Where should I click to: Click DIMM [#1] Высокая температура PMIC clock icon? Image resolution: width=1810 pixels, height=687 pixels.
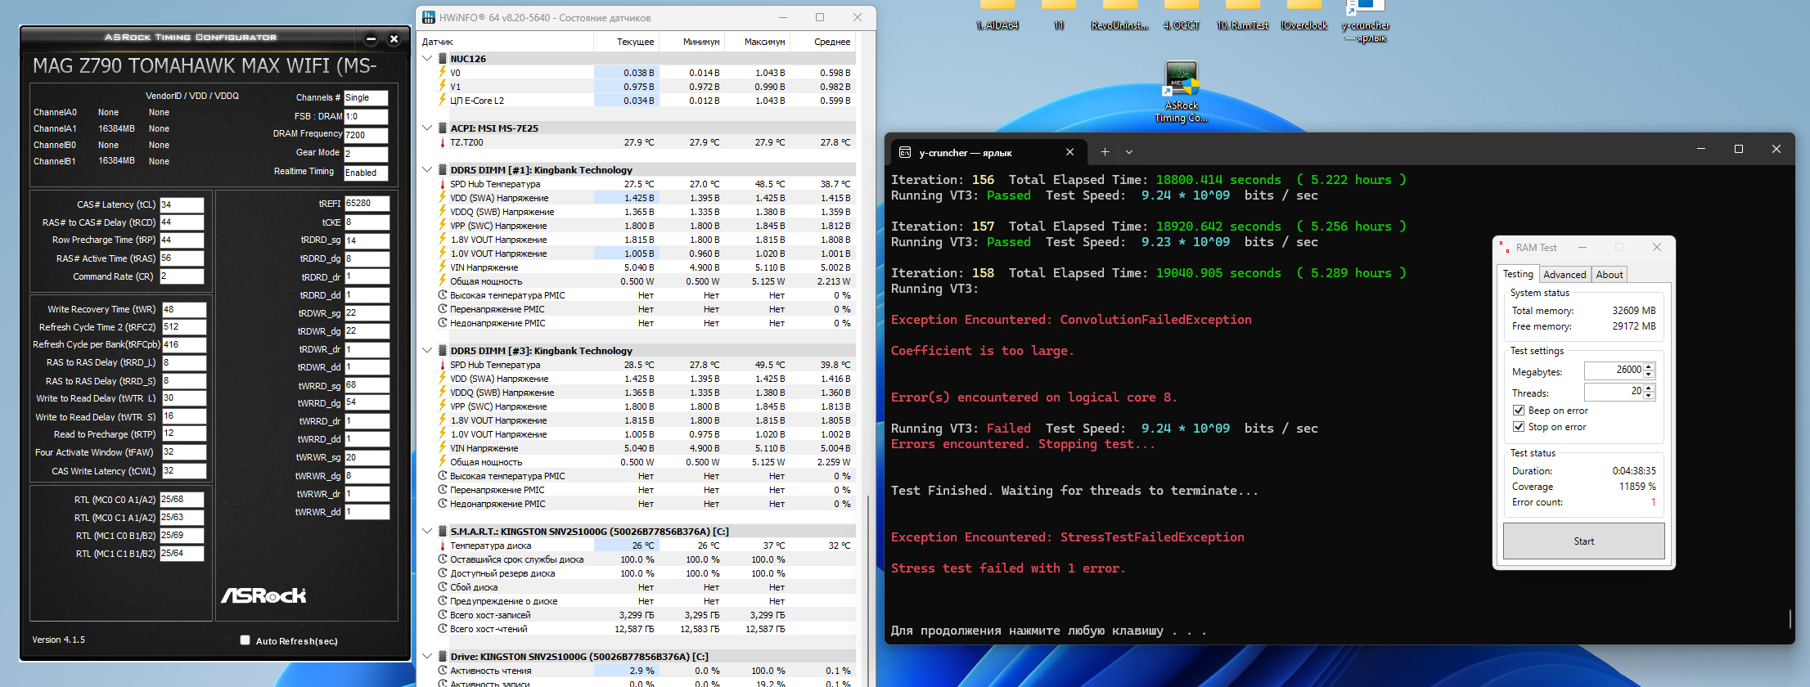point(443,295)
